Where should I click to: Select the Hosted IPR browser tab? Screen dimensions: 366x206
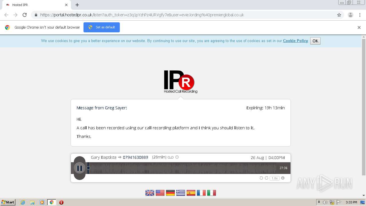click(x=37, y=5)
